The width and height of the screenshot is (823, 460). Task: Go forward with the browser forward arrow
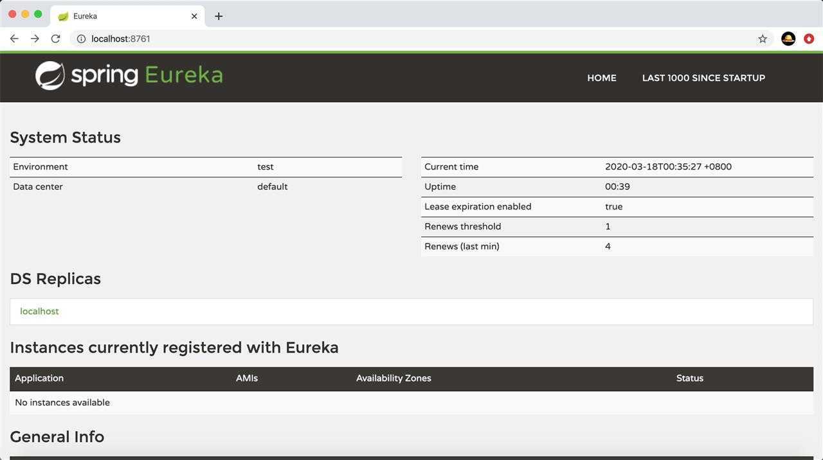(x=35, y=39)
